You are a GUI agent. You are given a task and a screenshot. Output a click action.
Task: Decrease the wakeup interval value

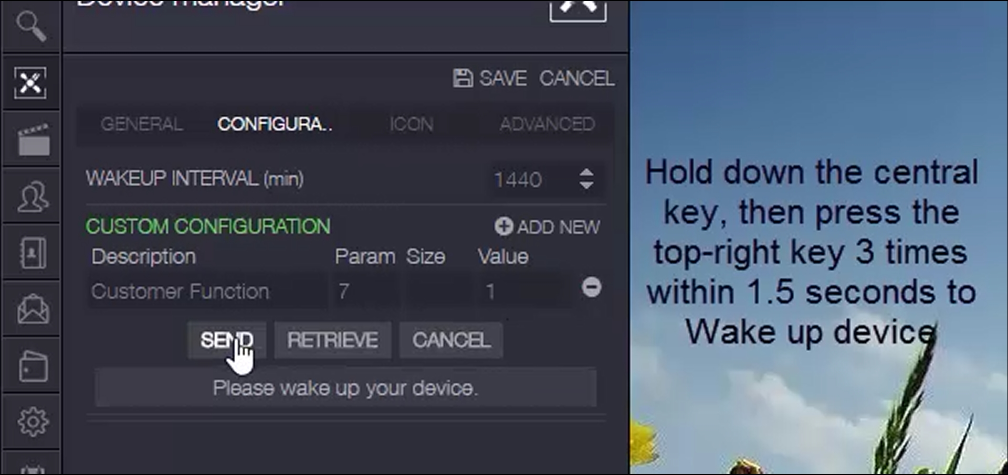click(x=586, y=185)
